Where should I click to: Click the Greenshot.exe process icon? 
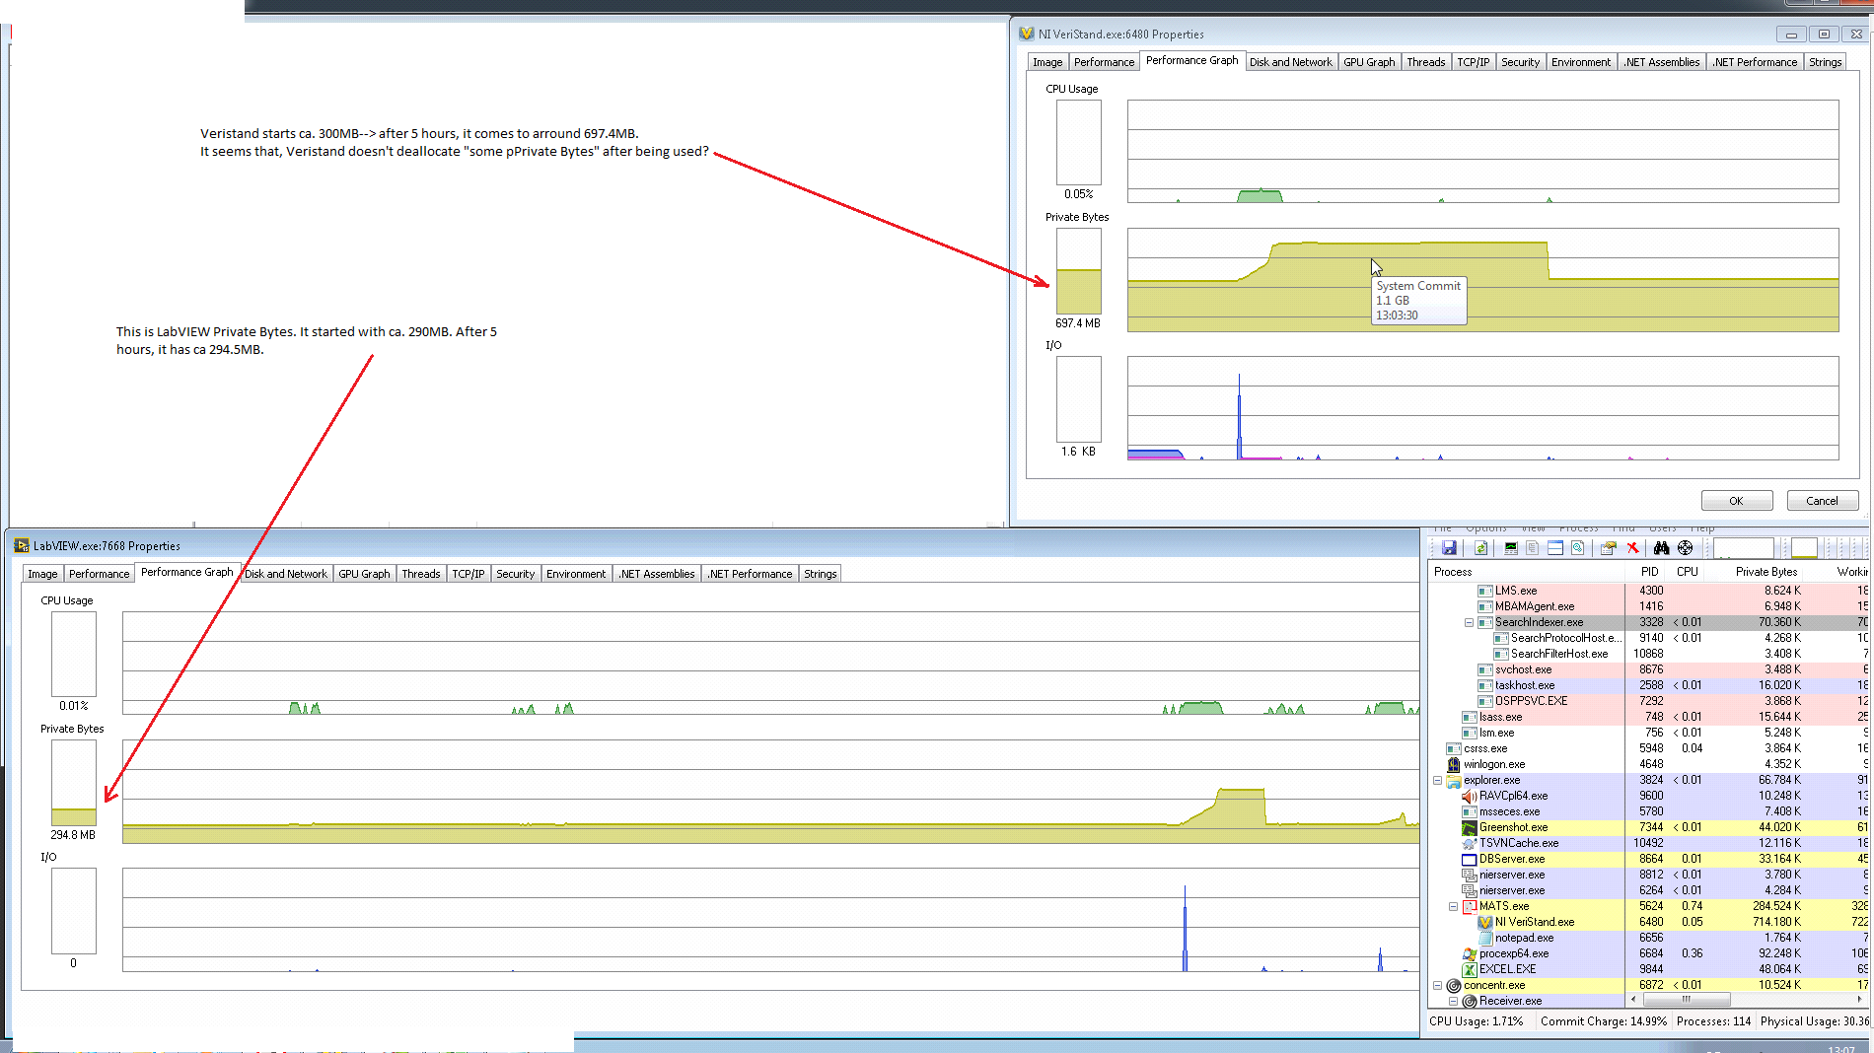click(x=1470, y=827)
